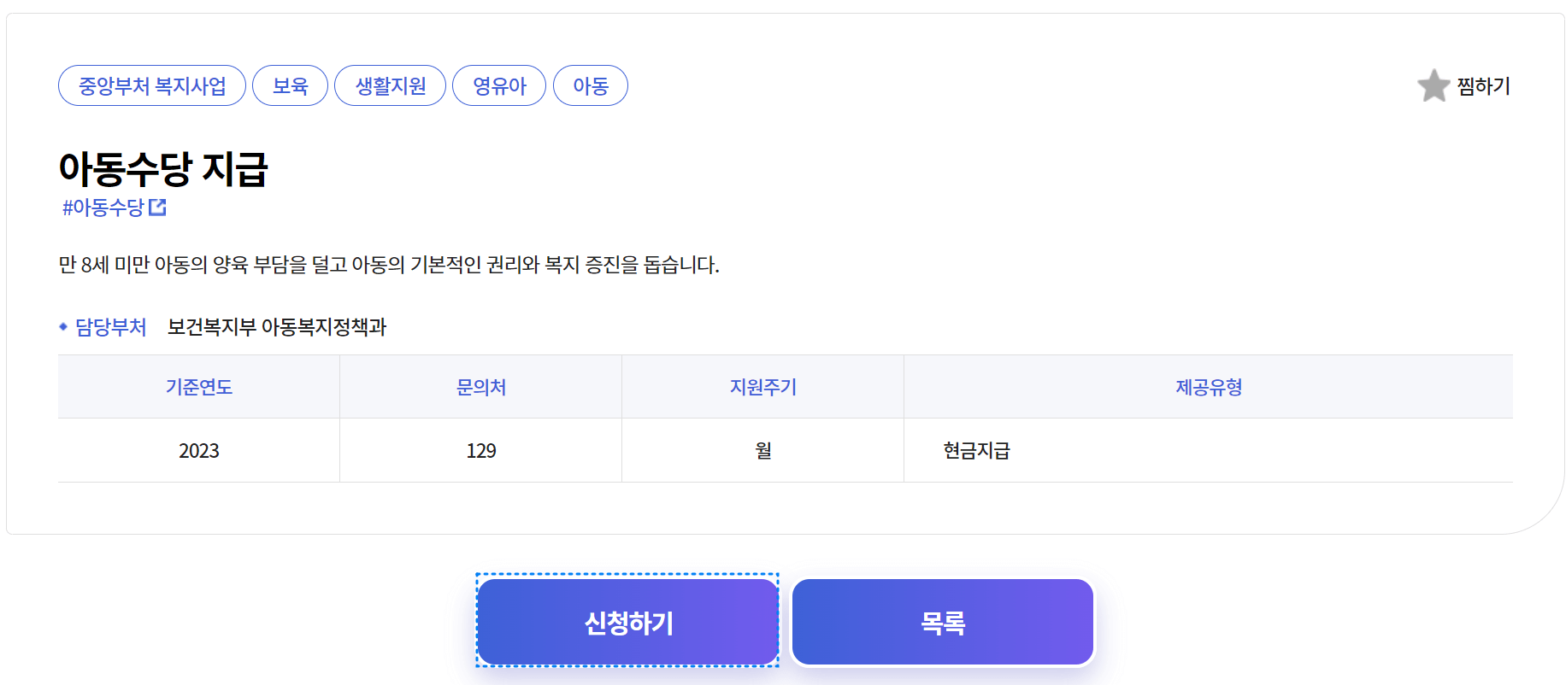Click the 생활지원 tag
The image size is (1566, 685).
coord(390,85)
